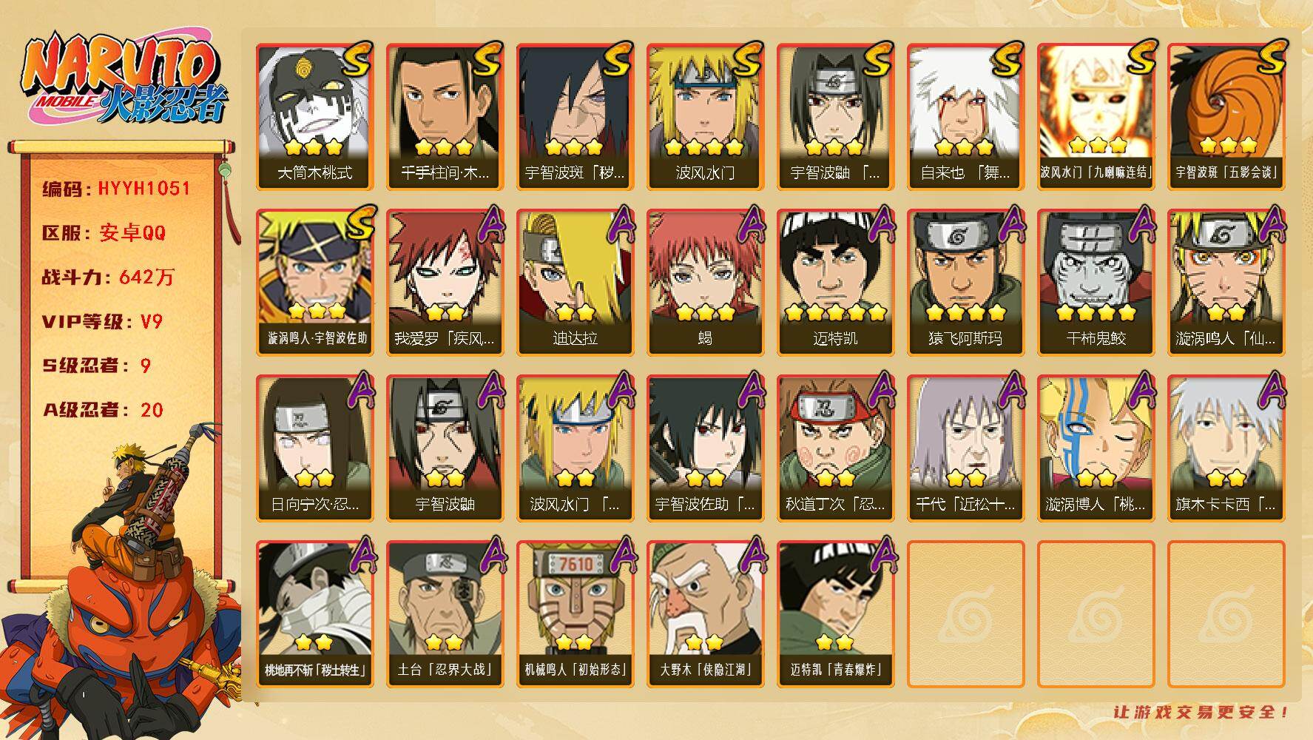
Task: Open the 千手柱间 ninja card
Action: click(x=445, y=117)
